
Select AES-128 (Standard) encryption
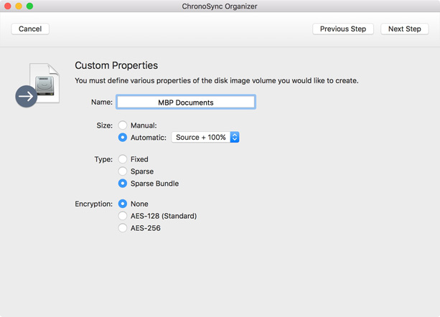[123, 216]
